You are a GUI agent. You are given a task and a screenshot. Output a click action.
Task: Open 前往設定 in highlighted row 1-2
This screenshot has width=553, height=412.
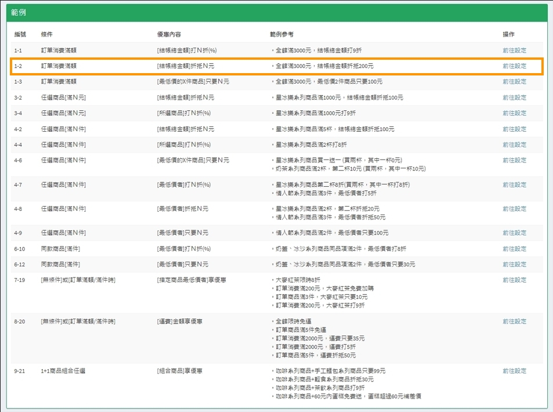click(x=514, y=66)
